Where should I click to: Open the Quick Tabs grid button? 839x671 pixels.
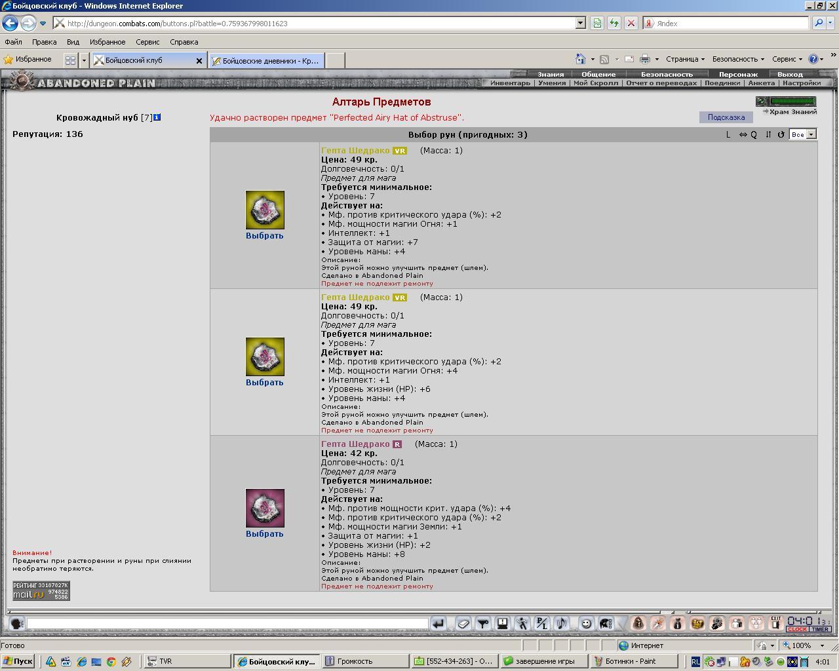click(70, 60)
